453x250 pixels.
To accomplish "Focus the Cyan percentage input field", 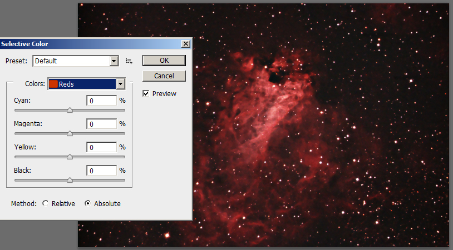I will (102, 101).
